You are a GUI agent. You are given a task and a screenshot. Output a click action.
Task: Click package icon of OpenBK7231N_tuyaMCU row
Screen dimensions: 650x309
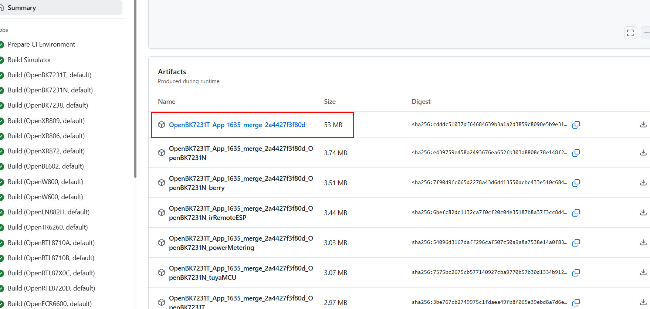162,272
